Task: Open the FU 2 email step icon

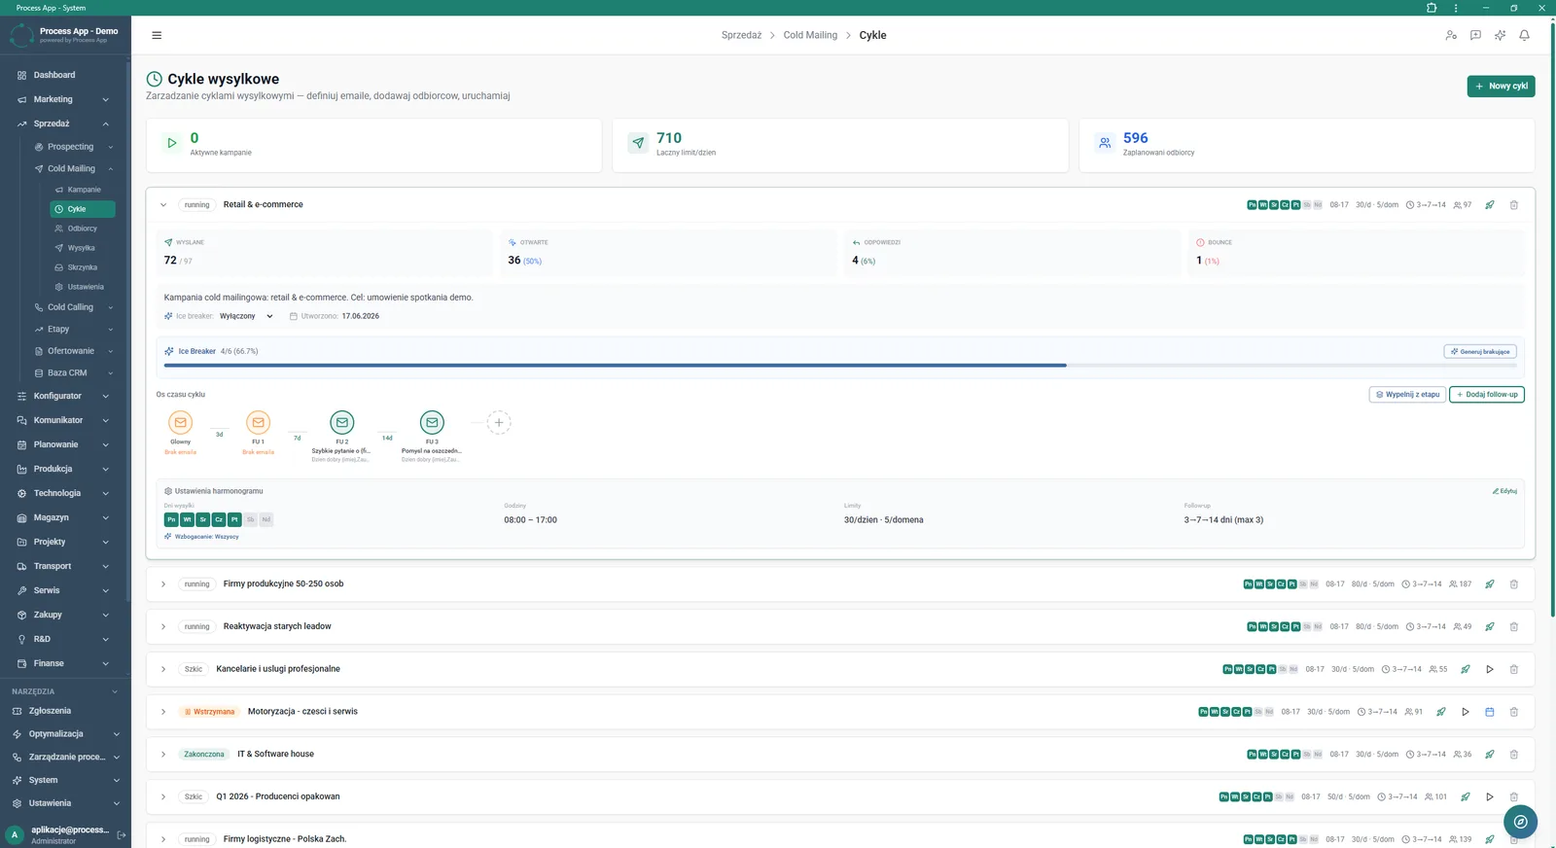Action: click(341, 423)
